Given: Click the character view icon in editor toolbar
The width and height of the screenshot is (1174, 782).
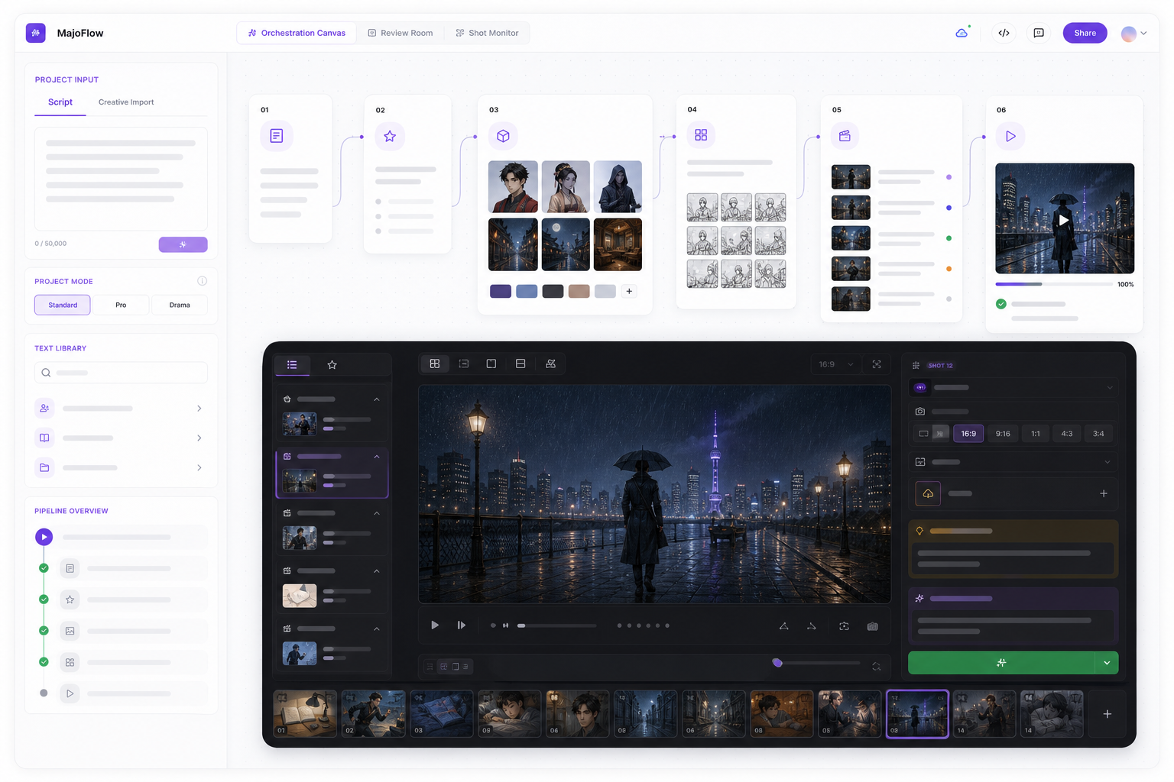Looking at the screenshot, I should coord(550,364).
